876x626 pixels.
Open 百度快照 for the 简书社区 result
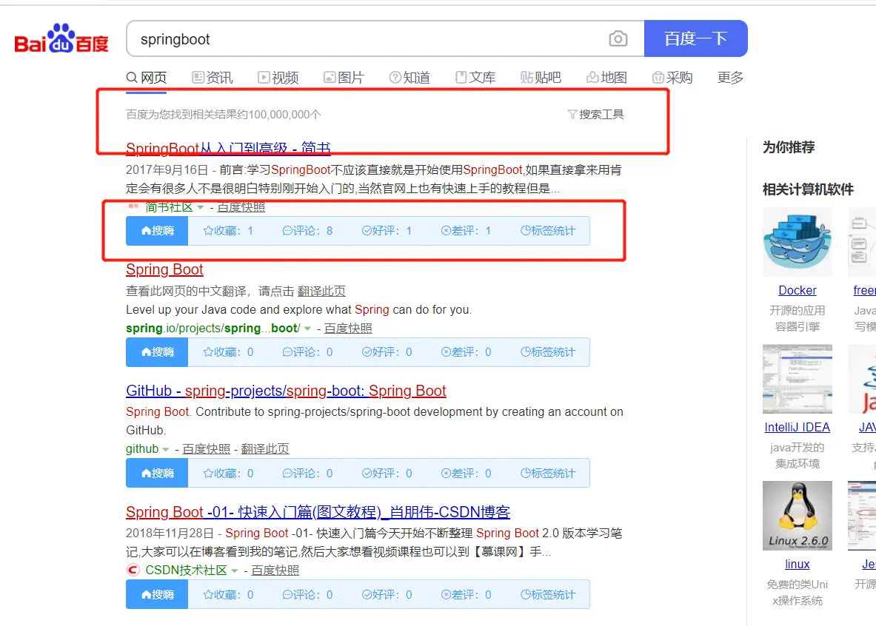click(x=241, y=207)
